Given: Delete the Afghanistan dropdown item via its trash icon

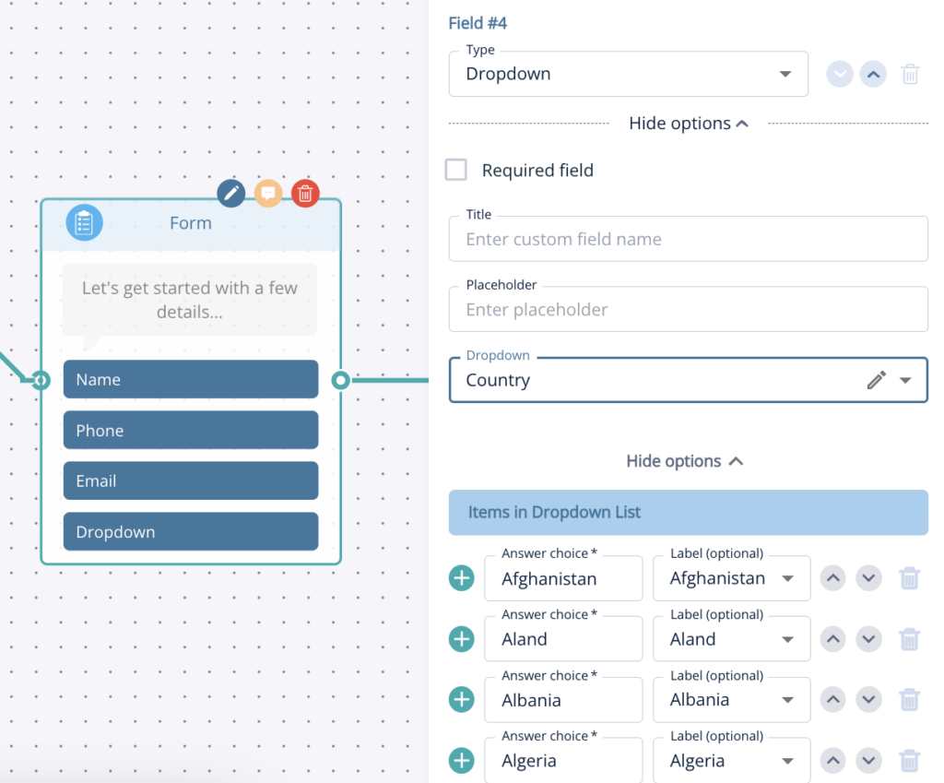Looking at the screenshot, I should point(909,578).
